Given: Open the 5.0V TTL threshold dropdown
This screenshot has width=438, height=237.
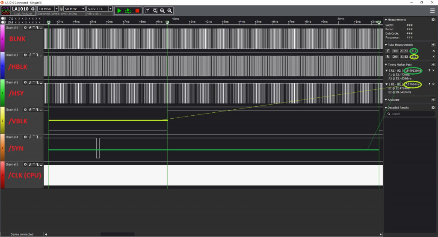Looking at the screenshot, I should click(x=110, y=9).
